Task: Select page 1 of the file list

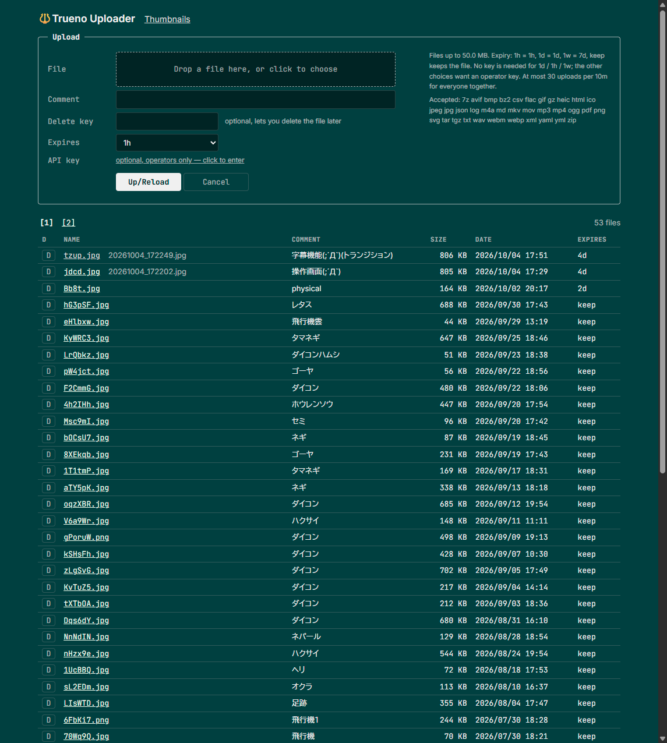Action: [47, 222]
